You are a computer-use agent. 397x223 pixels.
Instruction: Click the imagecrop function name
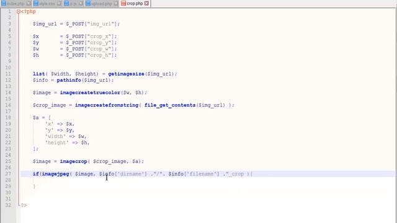tap(73, 161)
